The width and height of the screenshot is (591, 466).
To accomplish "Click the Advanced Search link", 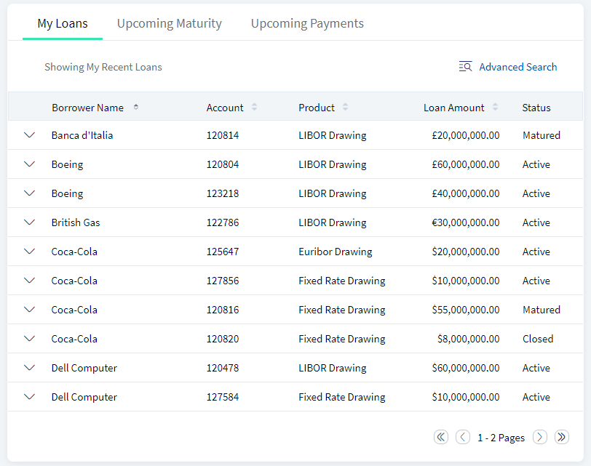I will [518, 67].
